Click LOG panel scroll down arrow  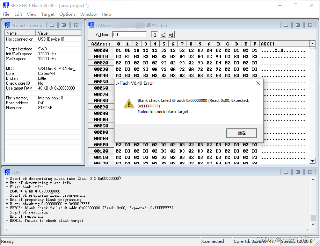313,224
